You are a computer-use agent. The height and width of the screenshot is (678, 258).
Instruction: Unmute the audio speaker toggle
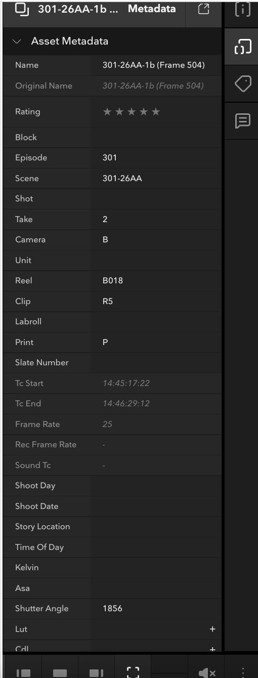(207, 672)
